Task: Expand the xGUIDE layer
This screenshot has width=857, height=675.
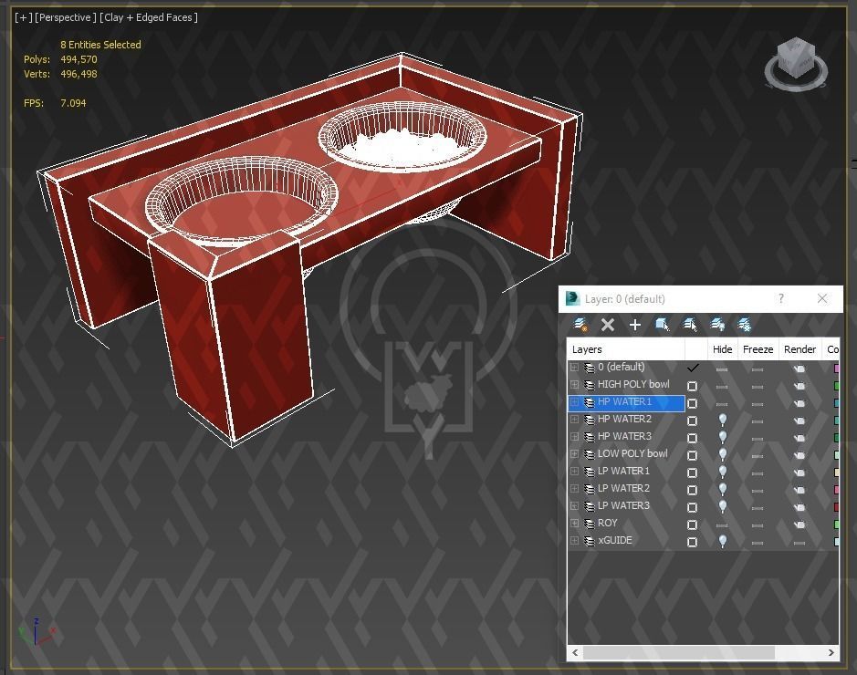Action: (x=574, y=541)
